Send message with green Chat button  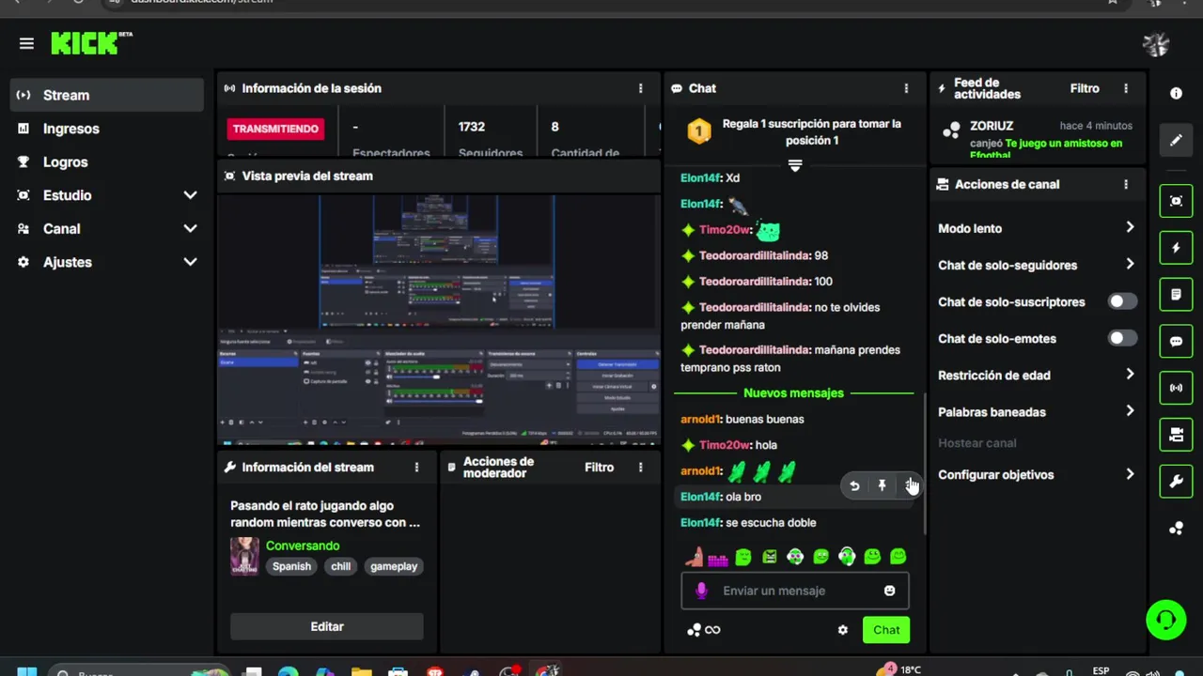(886, 630)
